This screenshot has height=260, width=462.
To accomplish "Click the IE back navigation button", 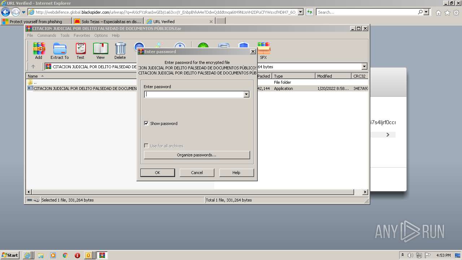I will (x=5, y=12).
